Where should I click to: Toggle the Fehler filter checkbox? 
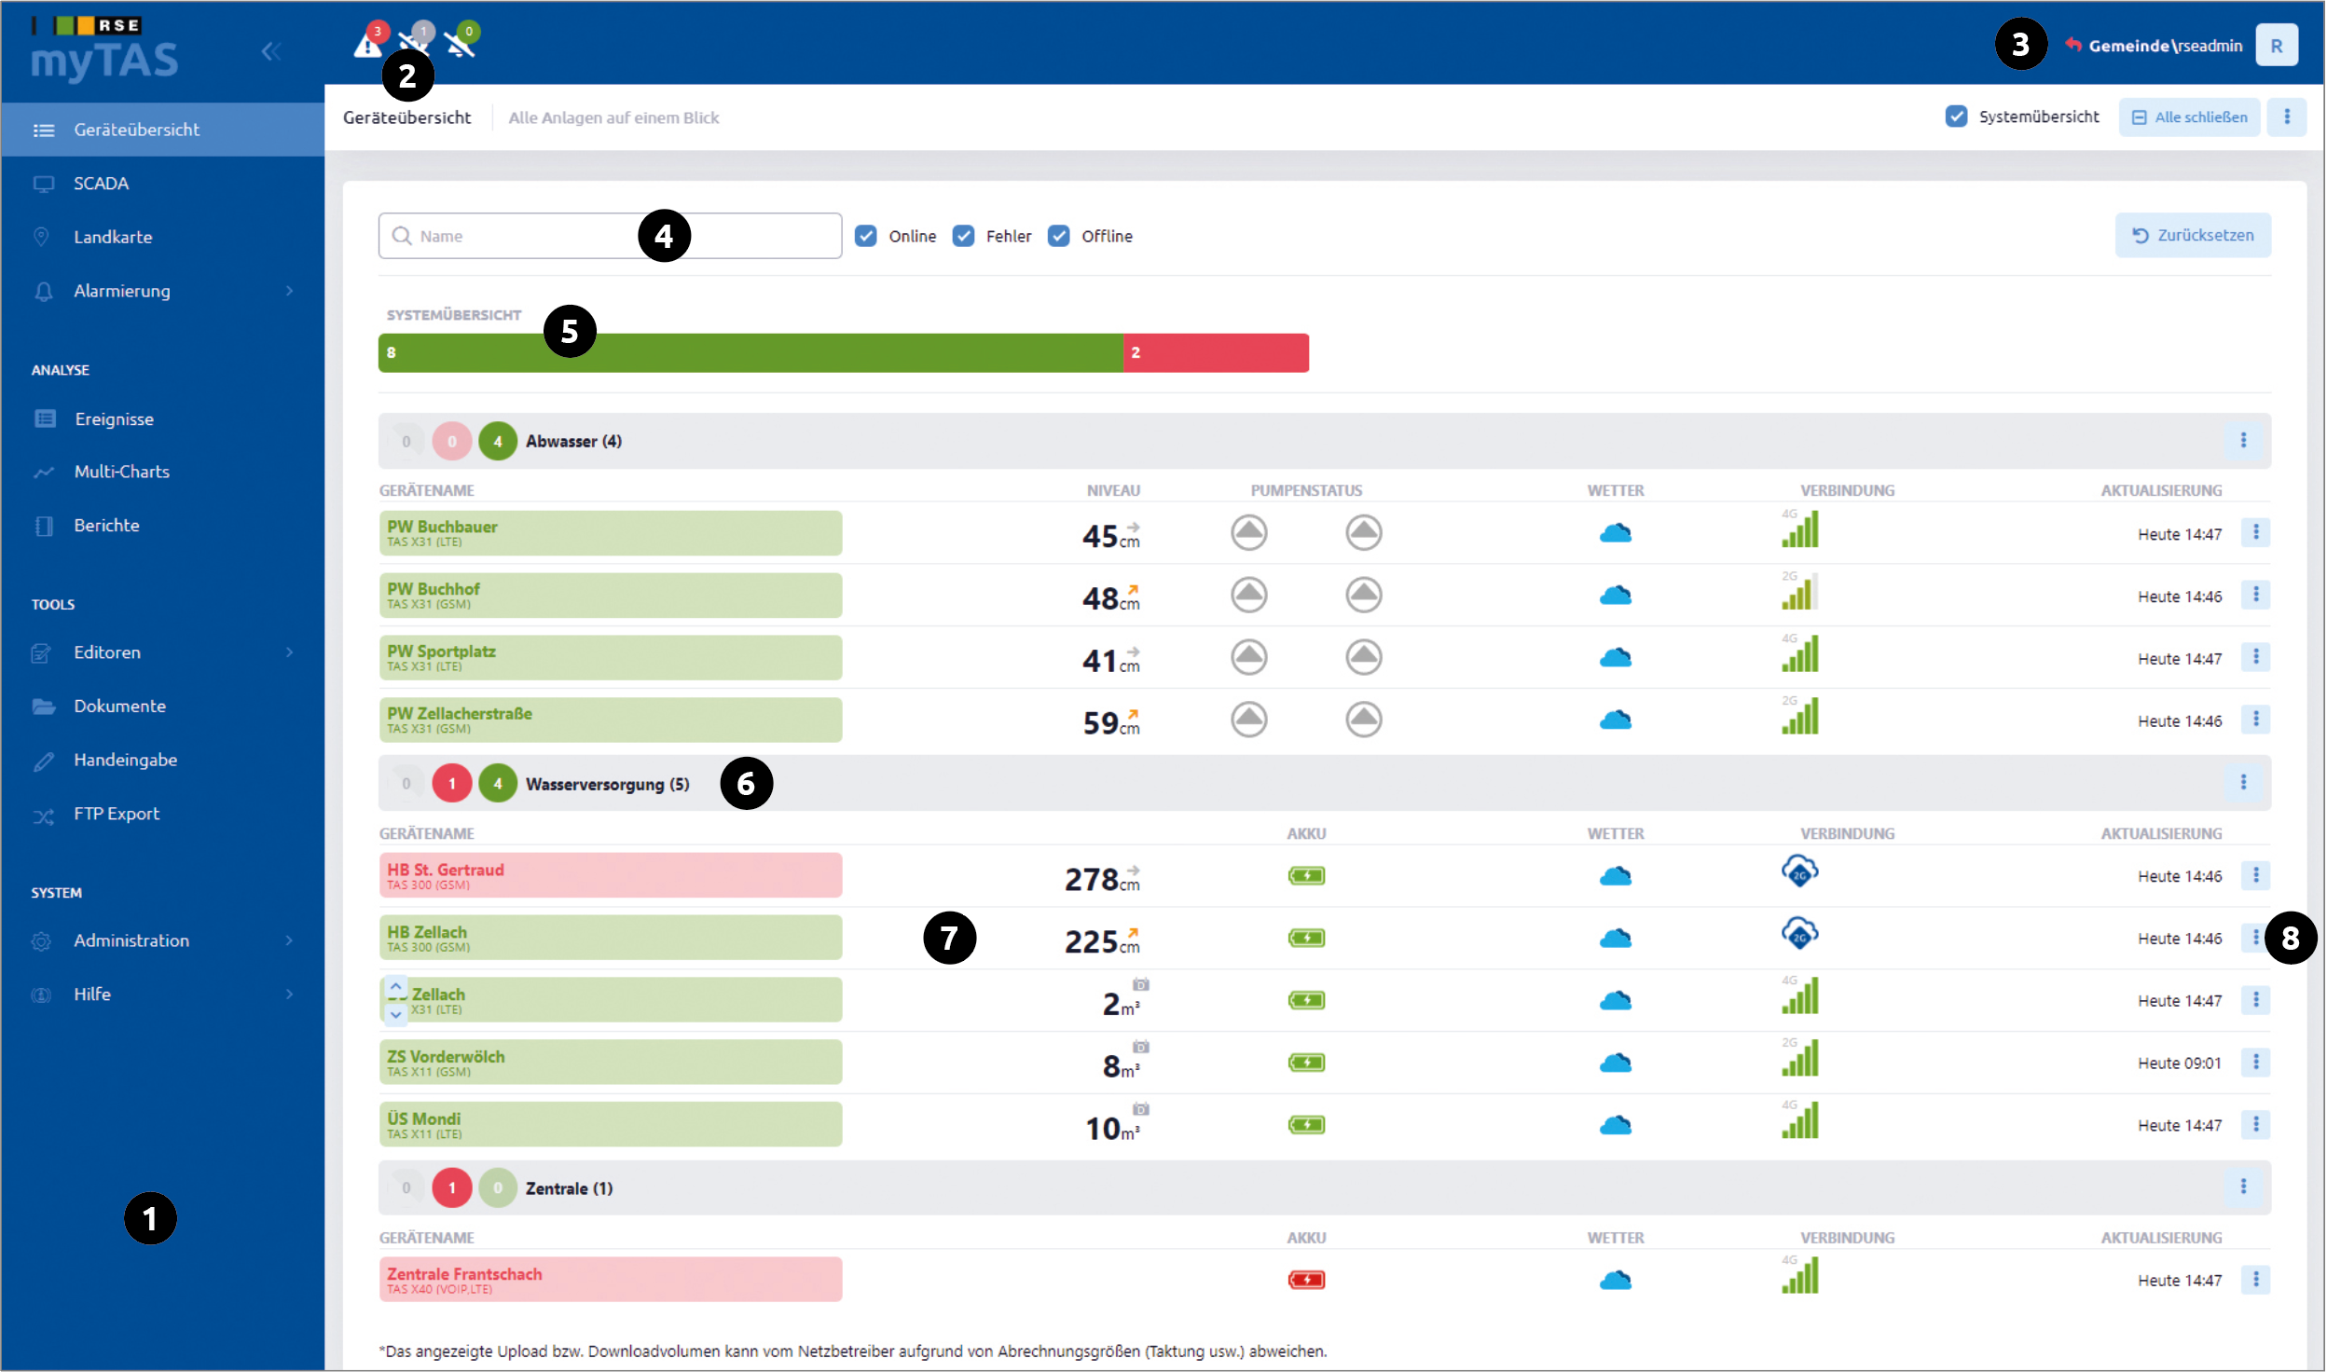(964, 236)
